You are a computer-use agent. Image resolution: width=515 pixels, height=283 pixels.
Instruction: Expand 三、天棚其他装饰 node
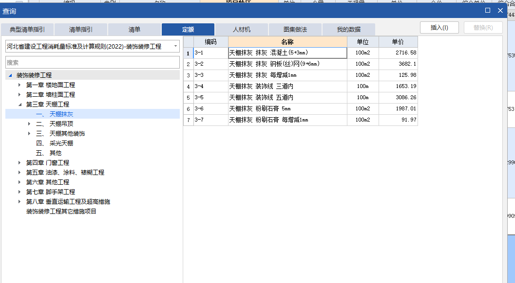[x=28, y=133]
